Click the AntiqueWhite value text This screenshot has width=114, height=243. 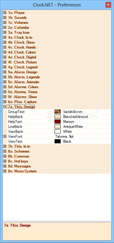pos(73,127)
